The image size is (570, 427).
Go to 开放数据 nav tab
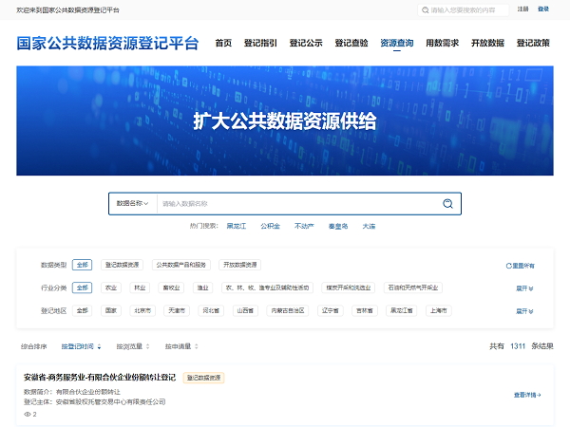487,44
